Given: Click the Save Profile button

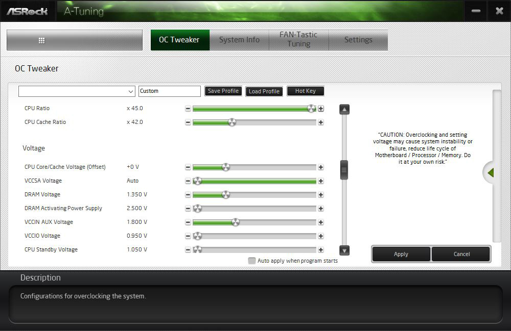Looking at the screenshot, I should (223, 91).
